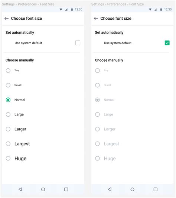Click the selected green Normal radio button
176x198 pixels.
[x=8, y=100]
